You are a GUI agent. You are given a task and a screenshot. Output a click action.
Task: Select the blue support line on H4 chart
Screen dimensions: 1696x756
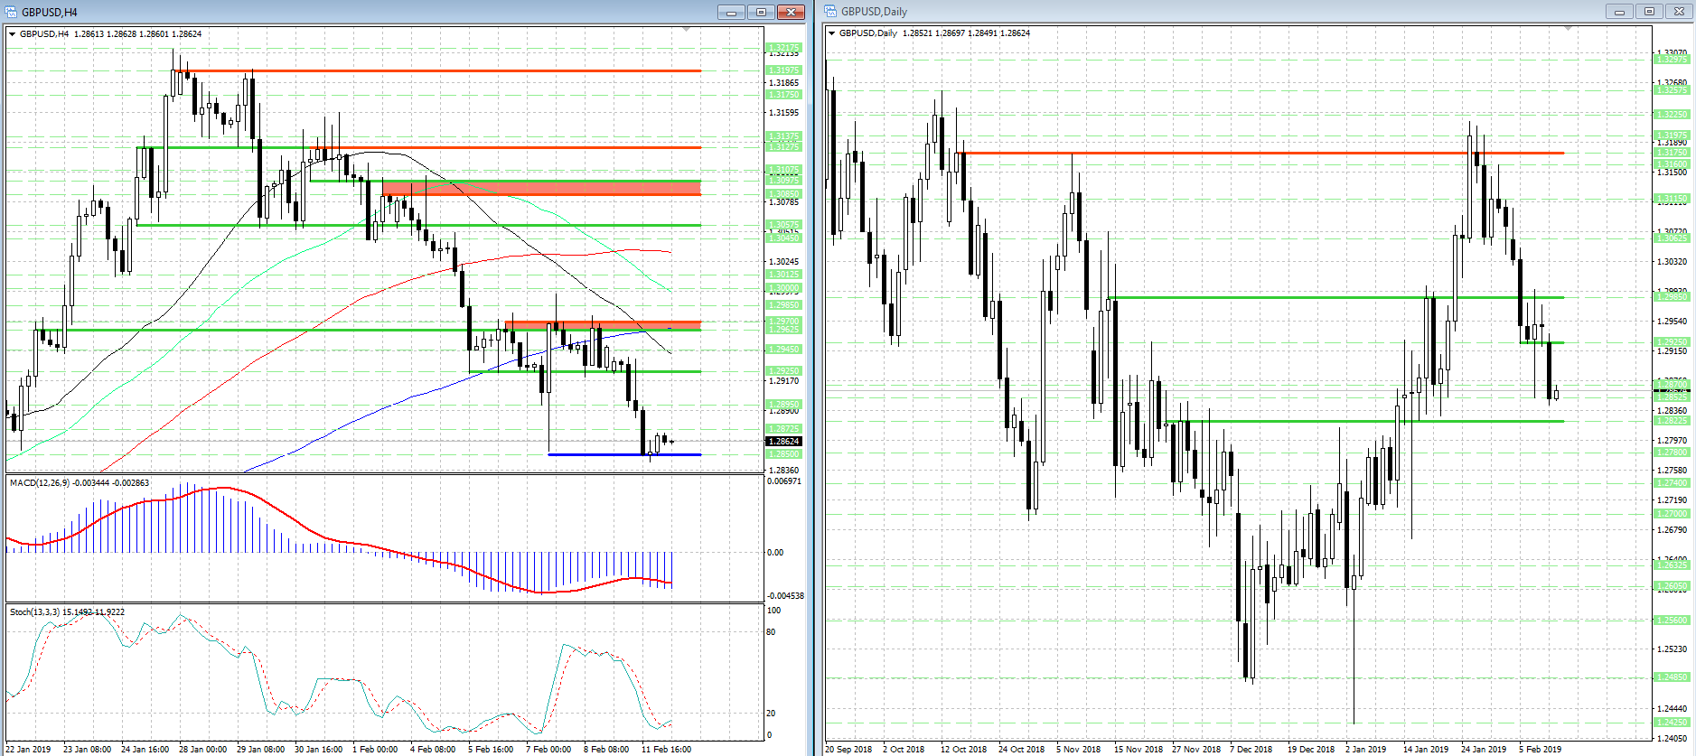pos(624,454)
